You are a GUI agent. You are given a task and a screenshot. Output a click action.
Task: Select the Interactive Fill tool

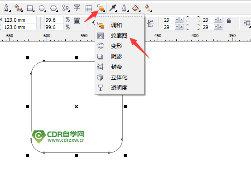coord(148,8)
